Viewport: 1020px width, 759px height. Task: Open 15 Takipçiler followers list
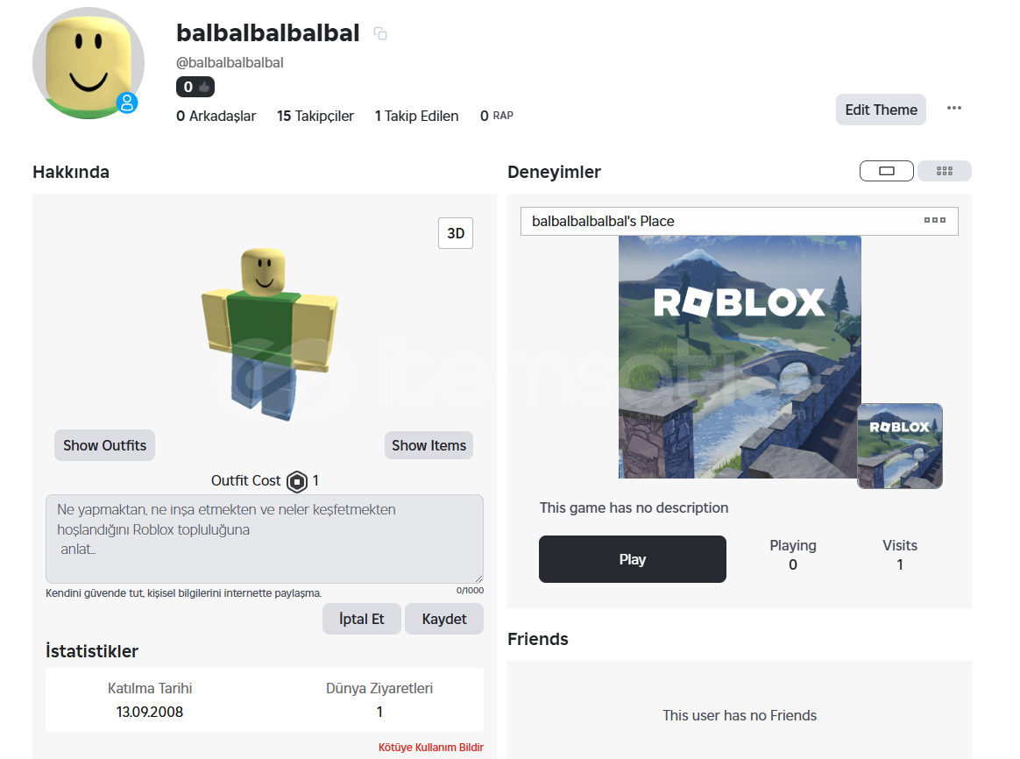[315, 116]
